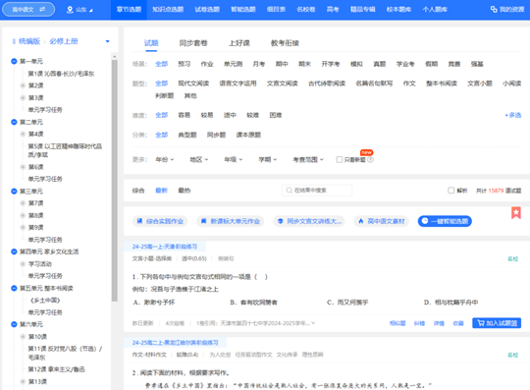Select 第1课 沁园春·长沙/毛泽东 in the tree
Screen dimensions: 530x390
pos(61,74)
